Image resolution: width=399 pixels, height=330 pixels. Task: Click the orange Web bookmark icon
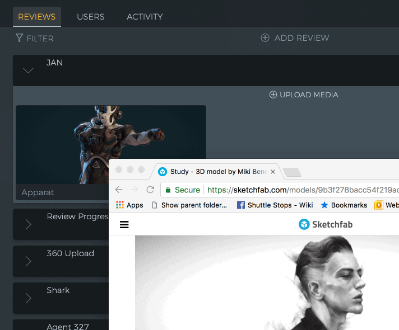pyautogui.click(x=379, y=205)
